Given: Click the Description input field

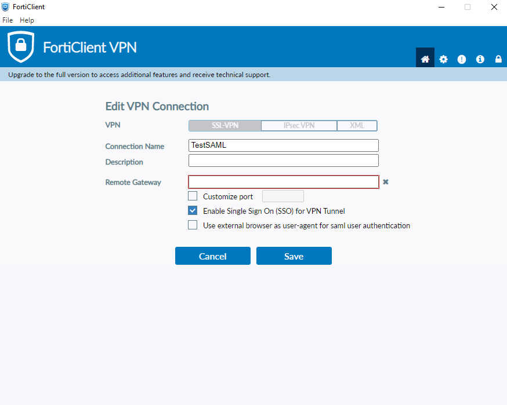Looking at the screenshot, I should coord(283,160).
